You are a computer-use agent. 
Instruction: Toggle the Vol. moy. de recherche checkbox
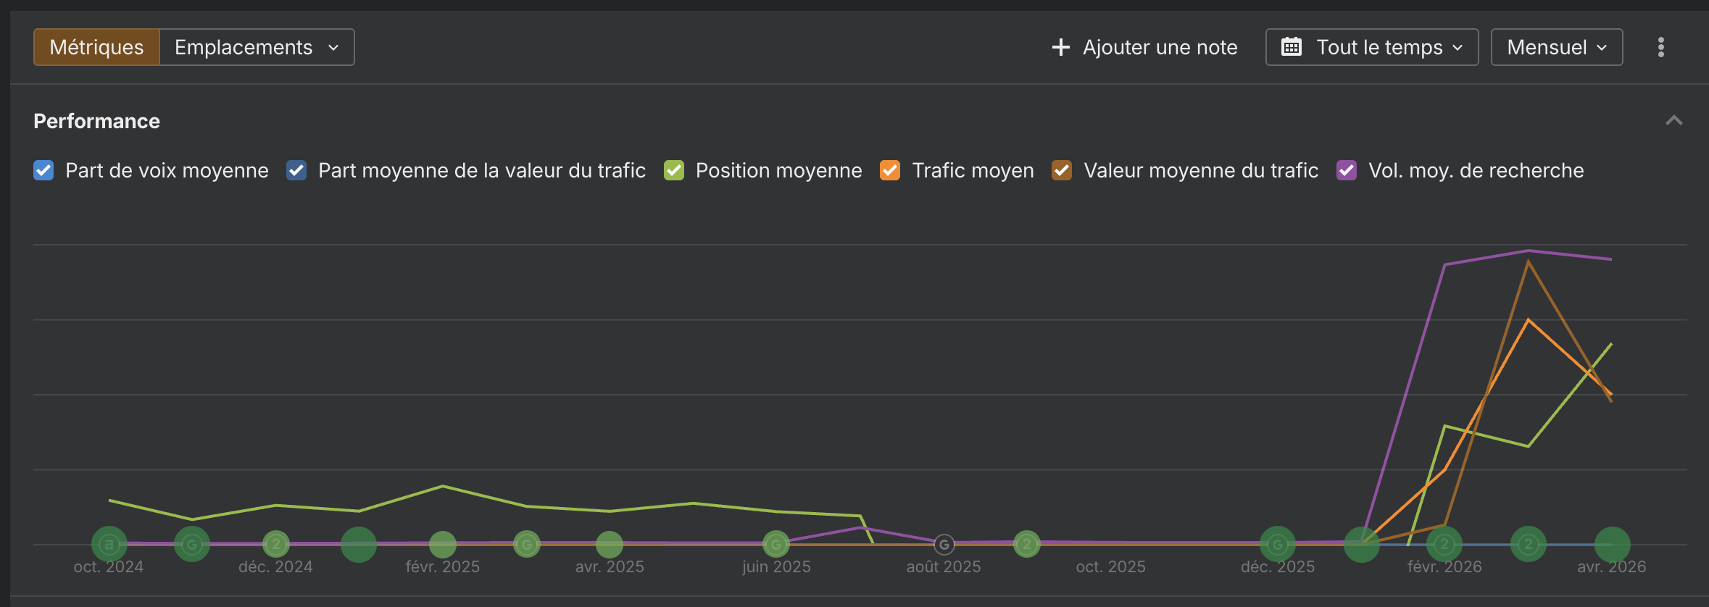click(x=1347, y=170)
